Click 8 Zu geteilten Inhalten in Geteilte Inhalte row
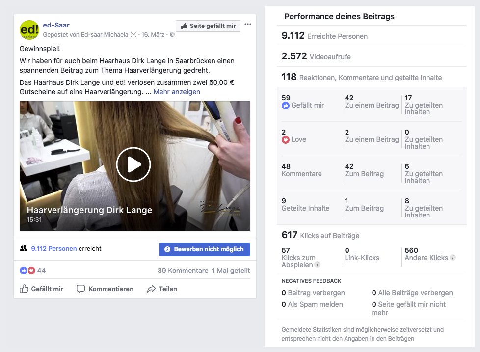The height and width of the screenshot is (352, 480). tap(424, 208)
